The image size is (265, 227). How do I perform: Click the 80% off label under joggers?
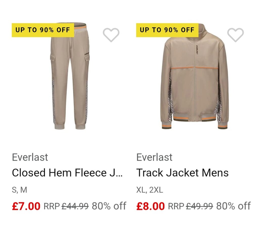109,206
